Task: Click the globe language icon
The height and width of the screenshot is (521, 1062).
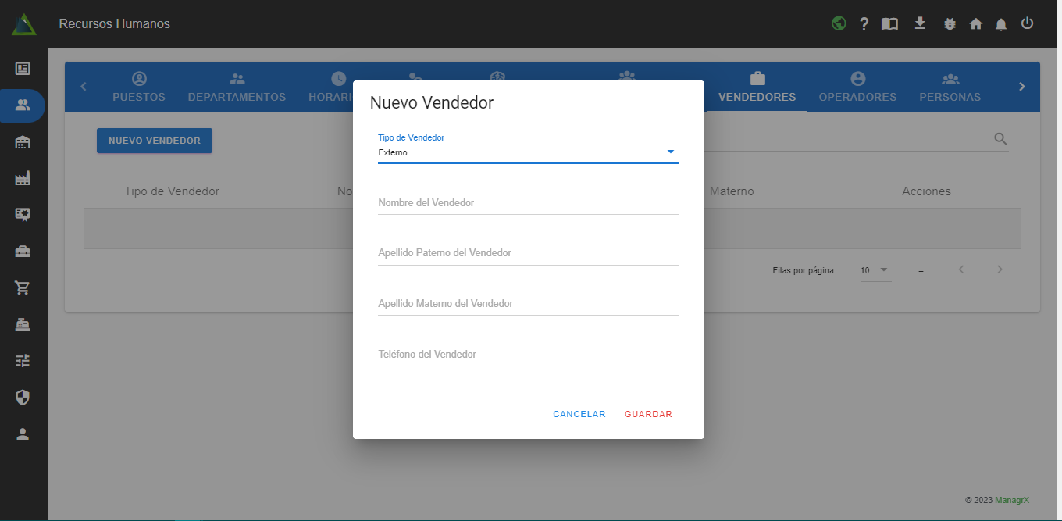Action: (839, 23)
